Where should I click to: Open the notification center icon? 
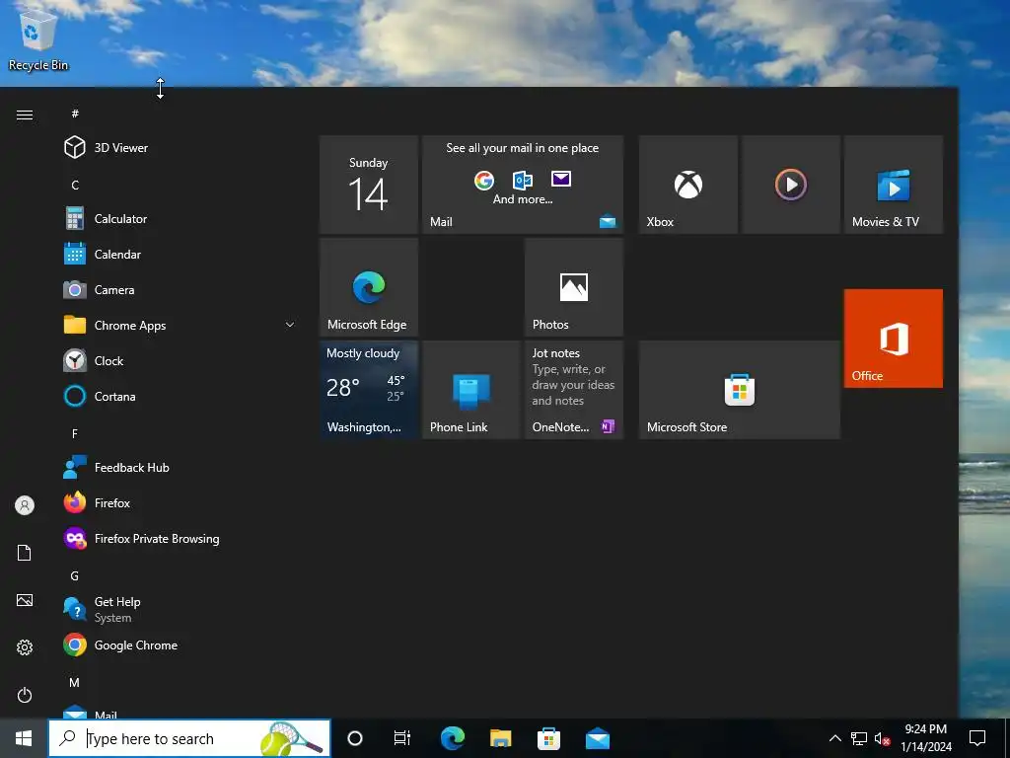coord(977,738)
